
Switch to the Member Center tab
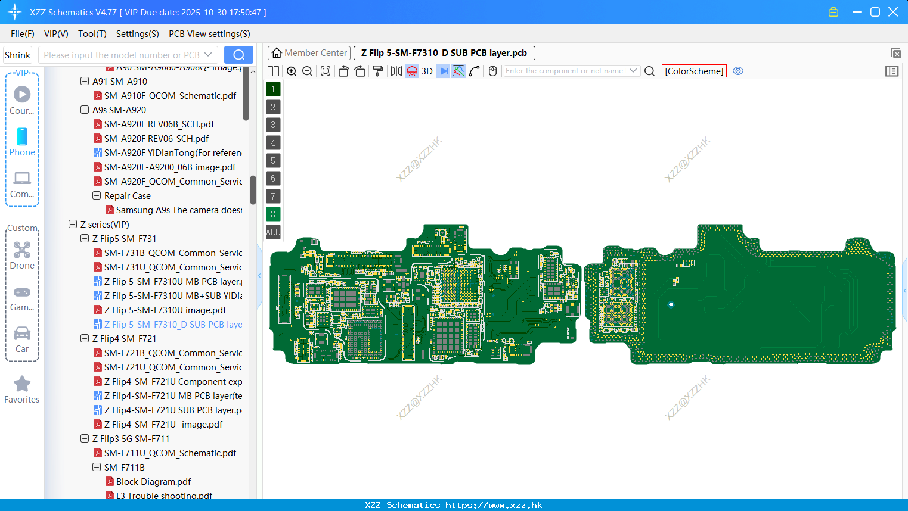pyautogui.click(x=309, y=53)
